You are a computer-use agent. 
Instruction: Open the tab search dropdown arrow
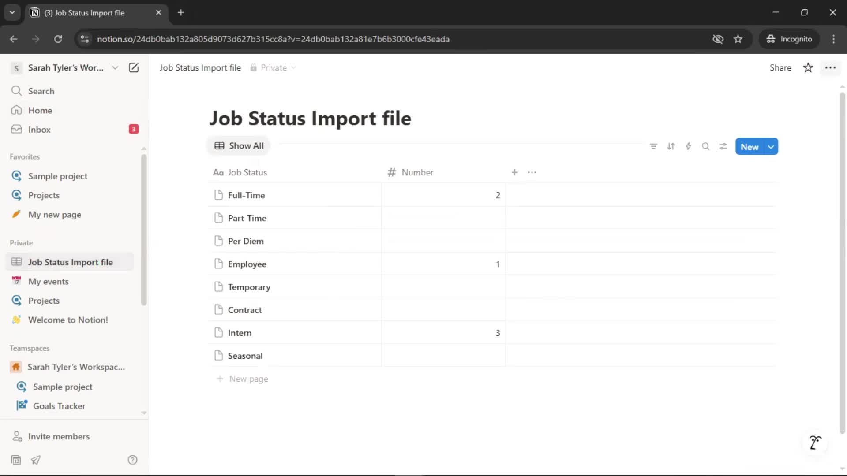point(12,12)
